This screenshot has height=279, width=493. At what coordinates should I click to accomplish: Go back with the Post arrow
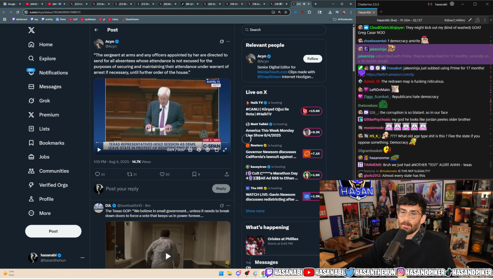click(x=96, y=30)
